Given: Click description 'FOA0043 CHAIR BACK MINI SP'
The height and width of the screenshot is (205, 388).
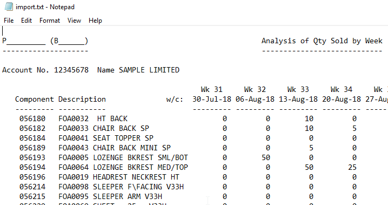Looking at the screenshot, I should point(115,148).
